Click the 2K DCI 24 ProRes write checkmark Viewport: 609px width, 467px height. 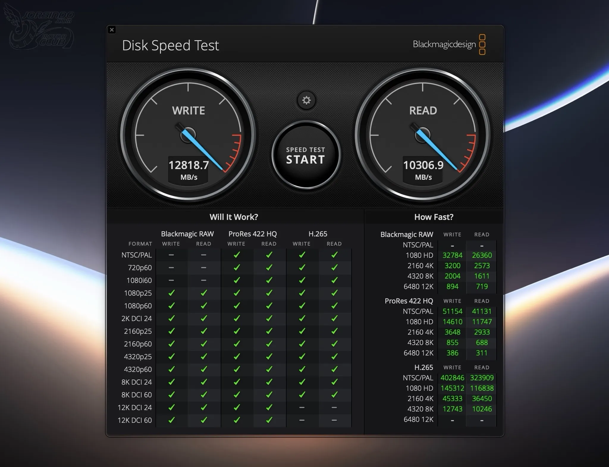tap(237, 319)
